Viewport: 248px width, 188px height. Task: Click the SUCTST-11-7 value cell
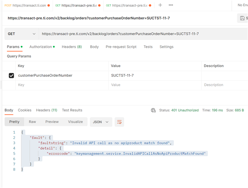point(154,75)
